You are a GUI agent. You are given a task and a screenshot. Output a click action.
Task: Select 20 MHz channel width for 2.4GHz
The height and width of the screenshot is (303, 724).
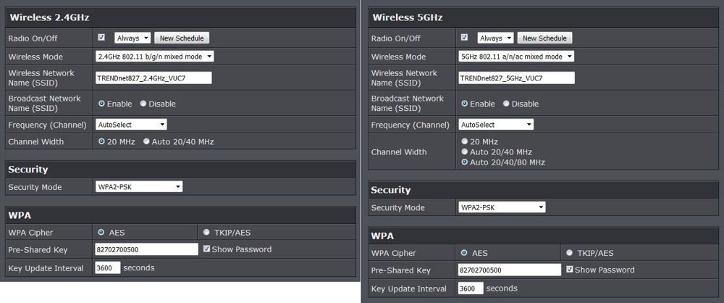(101, 141)
